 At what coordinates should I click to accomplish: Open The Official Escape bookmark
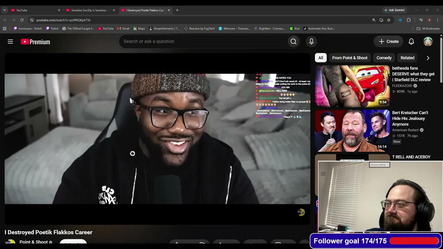pyautogui.click(x=78, y=29)
